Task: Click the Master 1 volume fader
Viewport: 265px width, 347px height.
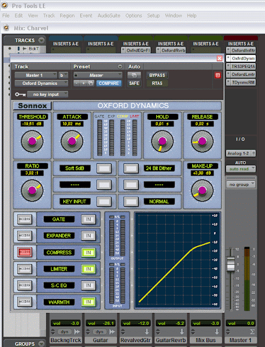Action: [231, 264]
